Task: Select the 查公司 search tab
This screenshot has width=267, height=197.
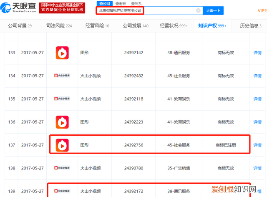Action: tap(105, 4)
